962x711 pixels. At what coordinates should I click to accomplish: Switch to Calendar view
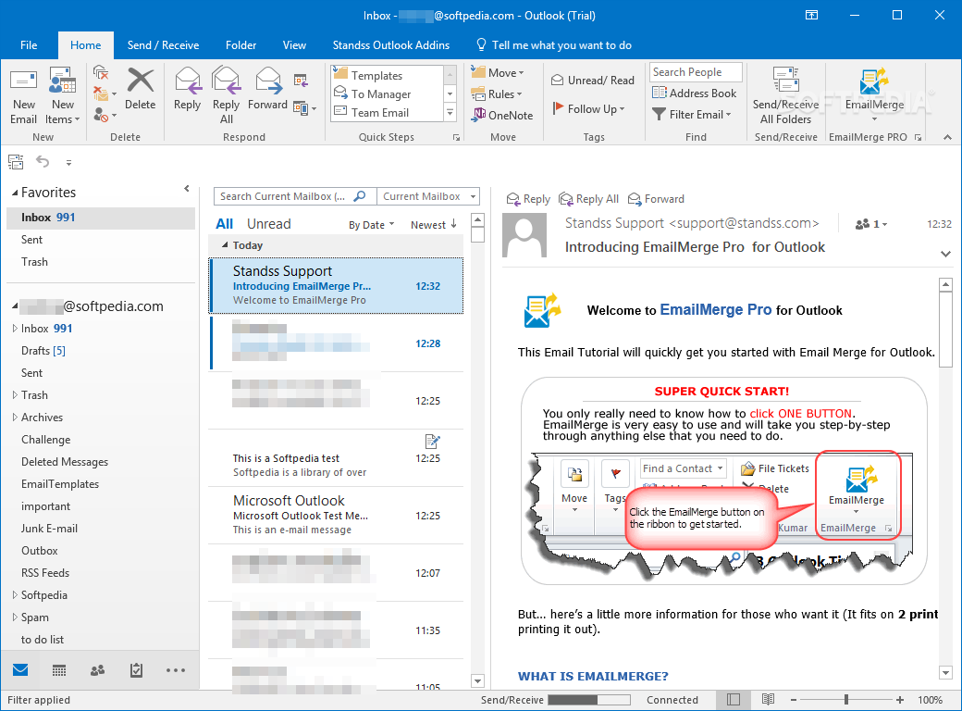click(x=59, y=670)
